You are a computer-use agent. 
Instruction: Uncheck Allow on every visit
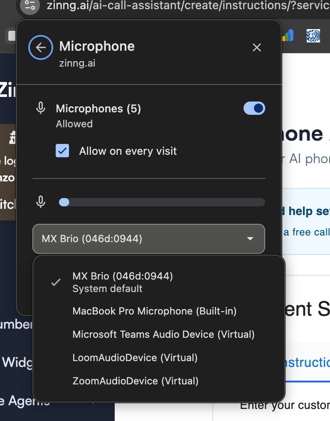tap(62, 151)
